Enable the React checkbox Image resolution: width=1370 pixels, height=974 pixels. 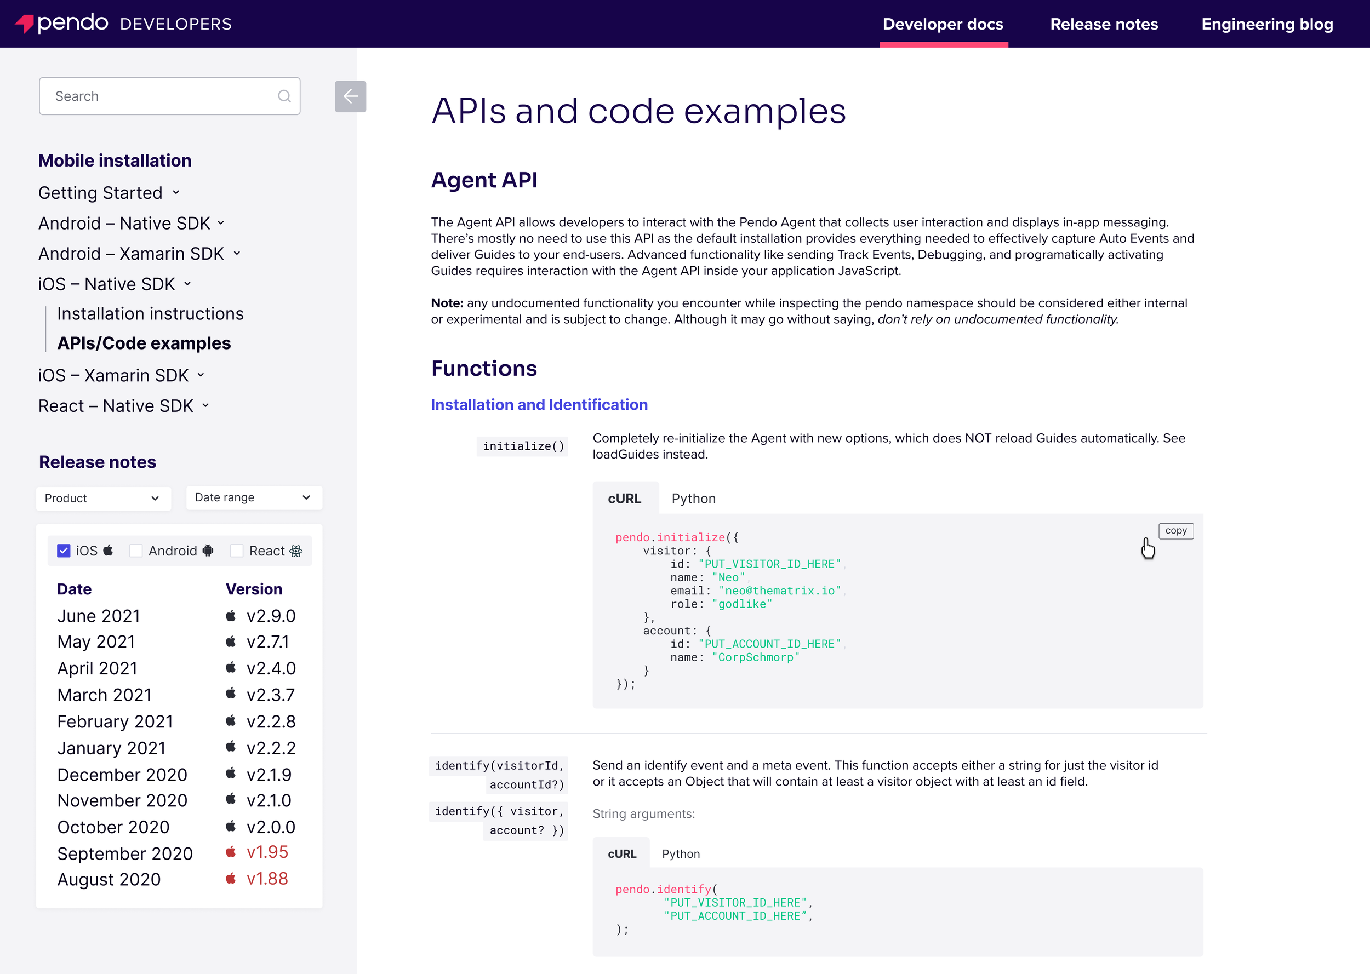pyautogui.click(x=237, y=551)
